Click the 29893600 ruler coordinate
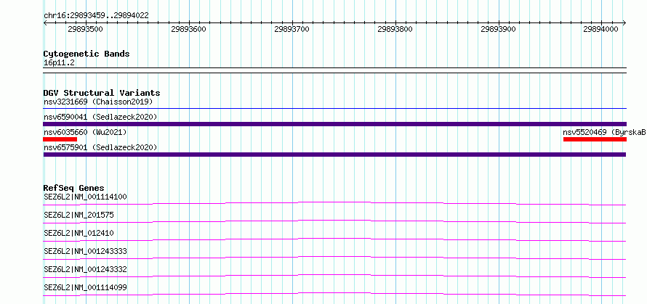This screenshot has height=304, width=647. pyautogui.click(x=188, y=29)
